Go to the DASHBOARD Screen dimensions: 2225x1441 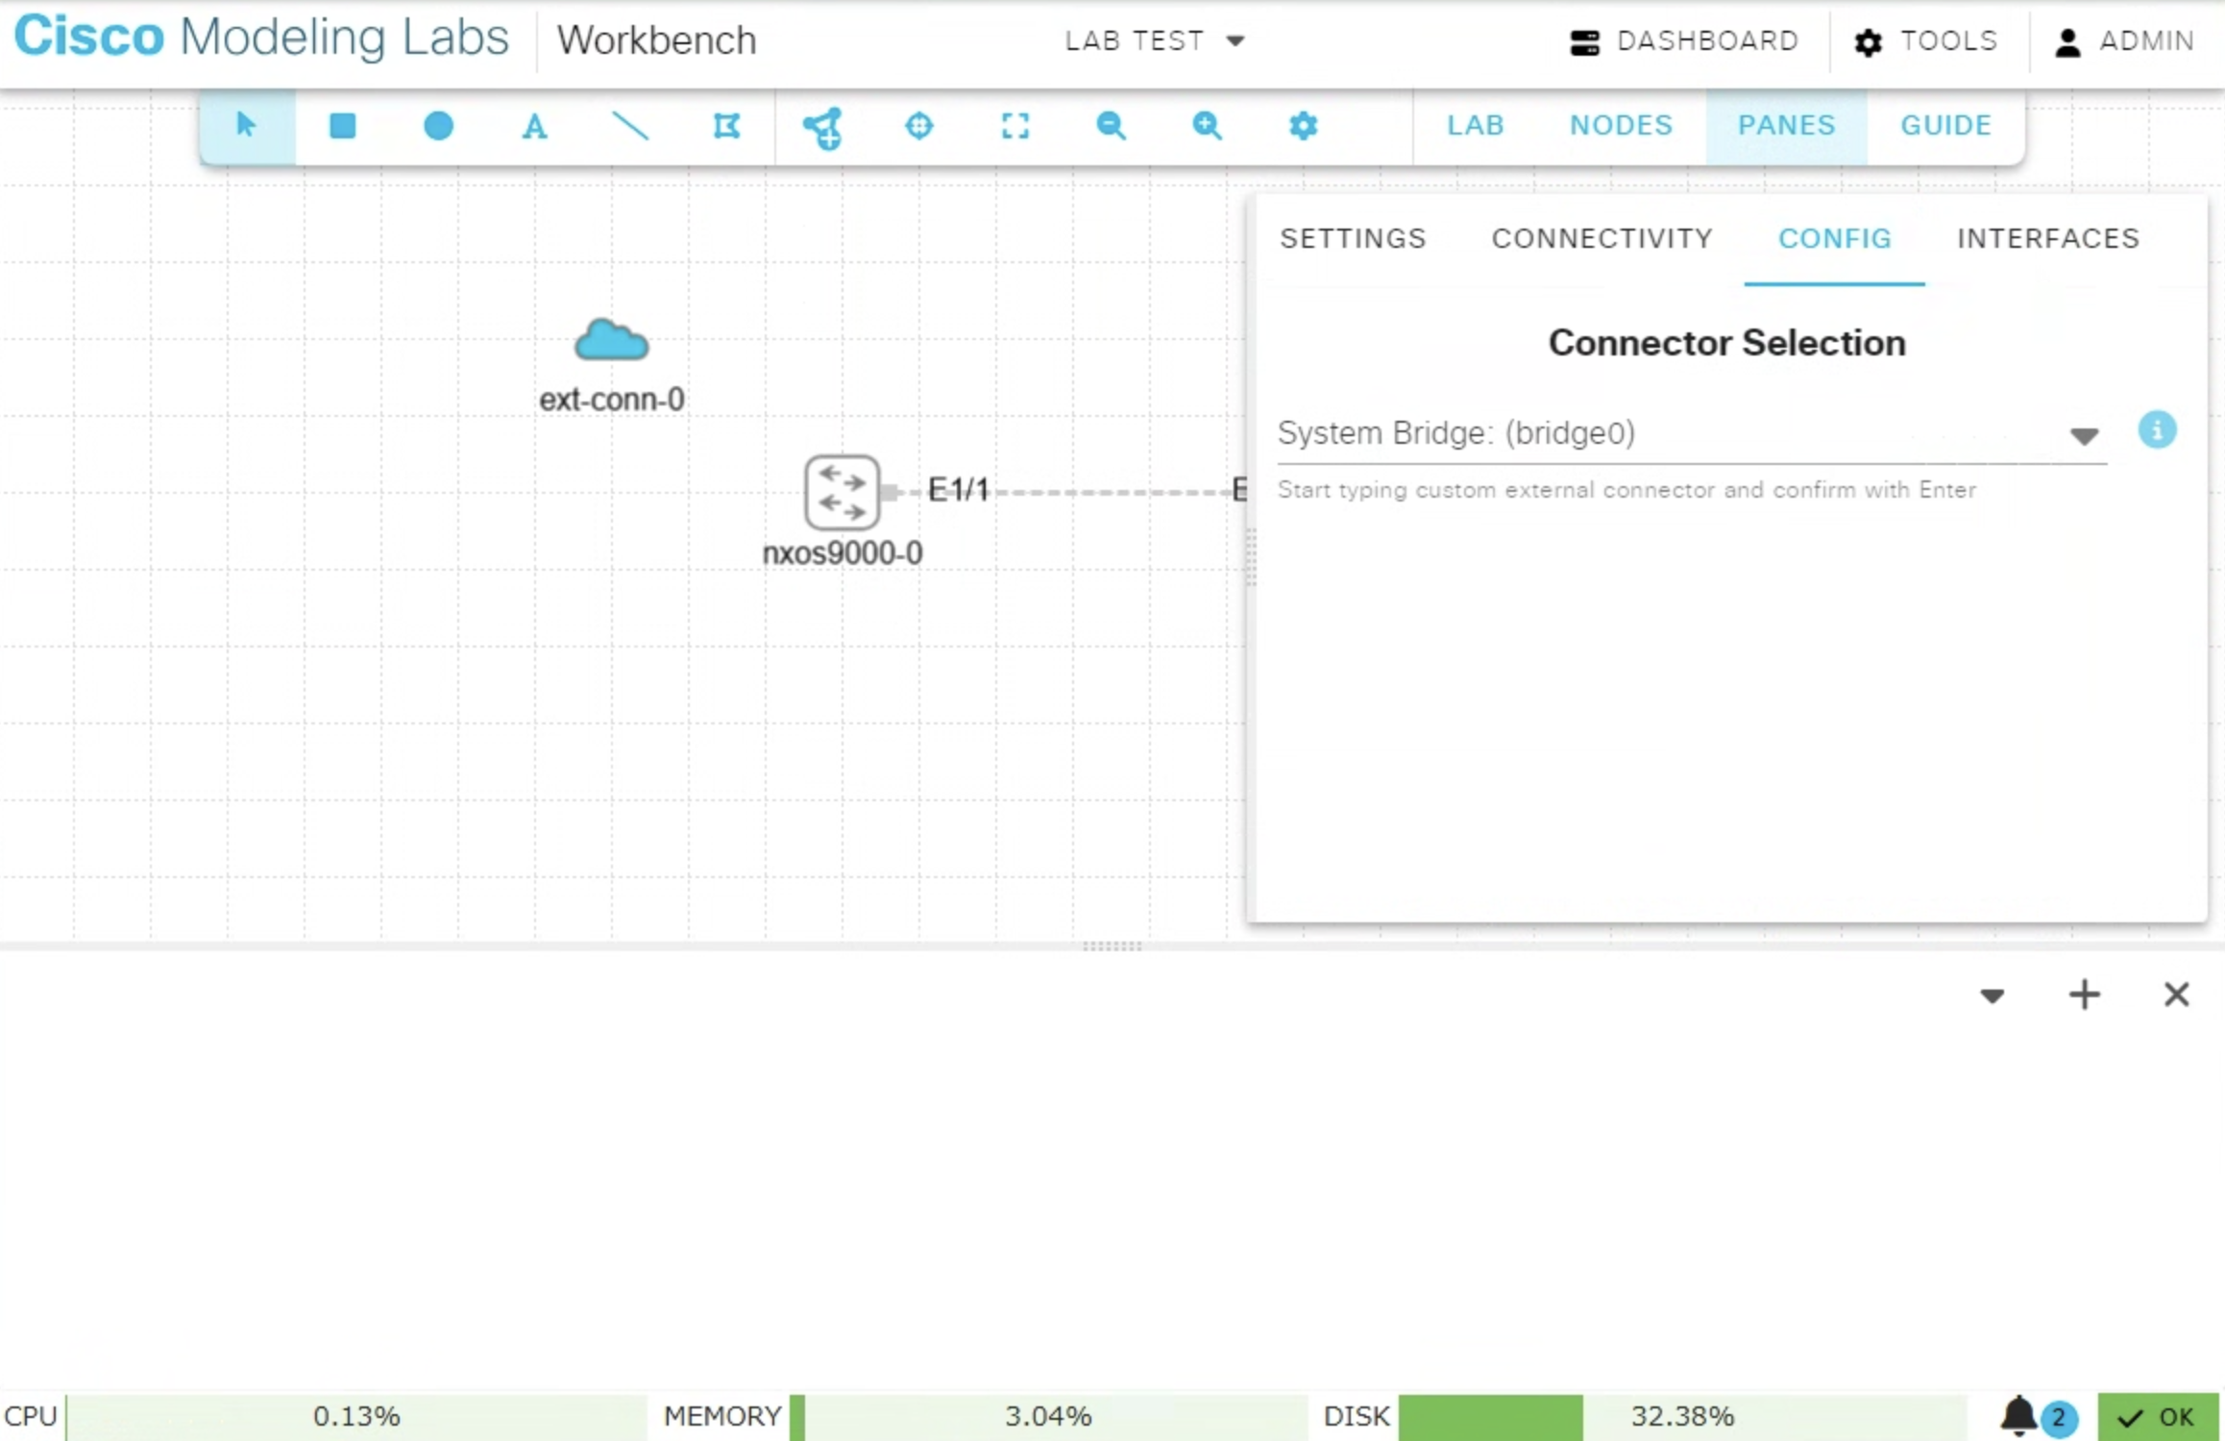1684,41
